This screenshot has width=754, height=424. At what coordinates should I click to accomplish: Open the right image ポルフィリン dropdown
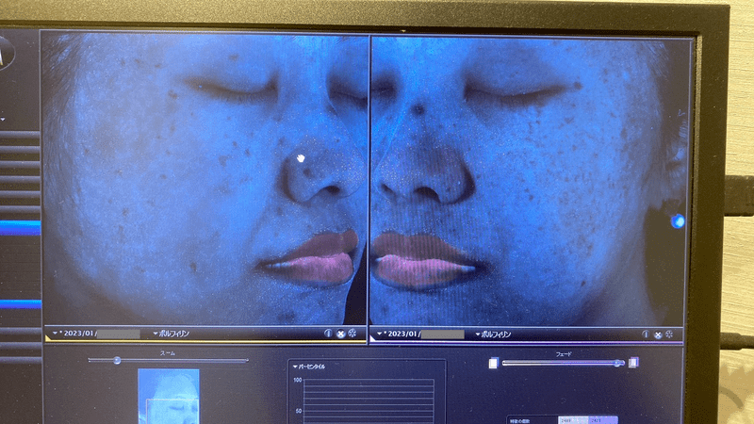click(x=478, y=334)
